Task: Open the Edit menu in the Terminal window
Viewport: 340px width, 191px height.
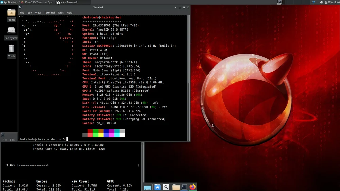Action: (x=30, y=13)
